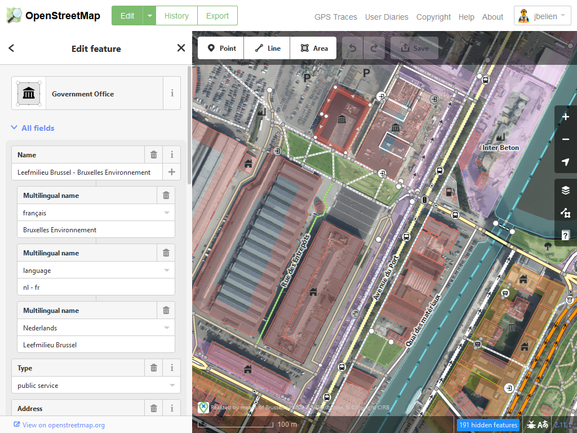577x433 pixels.
Task: Click the 191 hidden features button
Action: click(488, 425)
